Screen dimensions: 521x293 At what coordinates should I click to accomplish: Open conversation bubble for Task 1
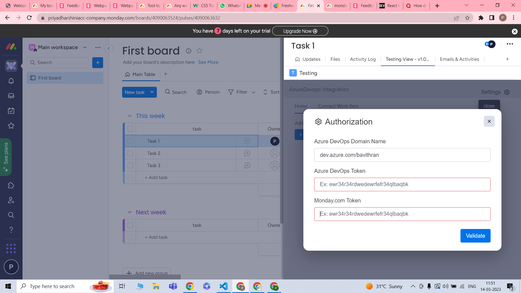click(247, 141)
